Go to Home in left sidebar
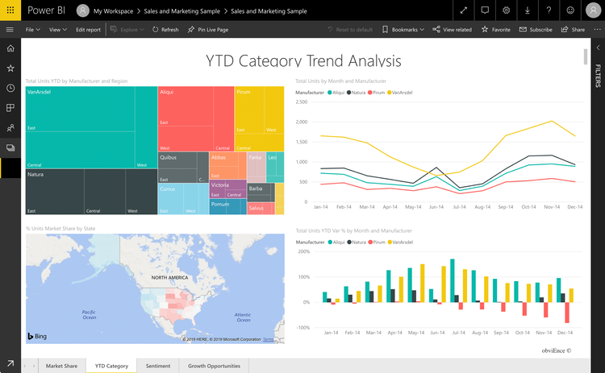The image size is (605, 373). (x=10, y=48)
